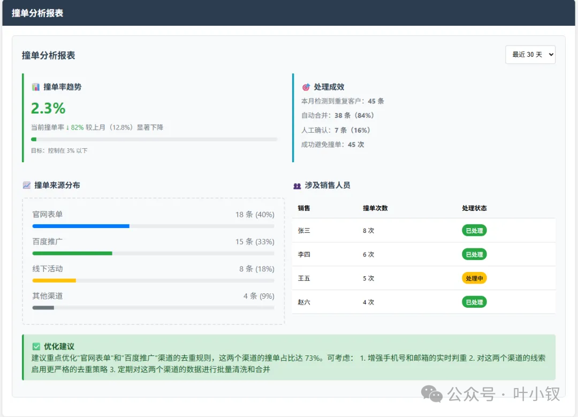The width and height of the screenshot is (578, 417).
Task: Click the yellow 线下活动 progress bar
Action: click(154, 280)
